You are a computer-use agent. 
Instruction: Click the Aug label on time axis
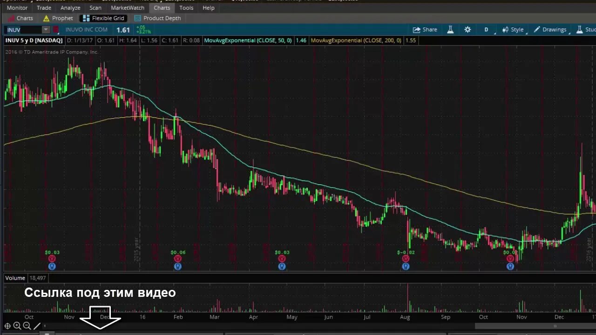pos(405,317)
